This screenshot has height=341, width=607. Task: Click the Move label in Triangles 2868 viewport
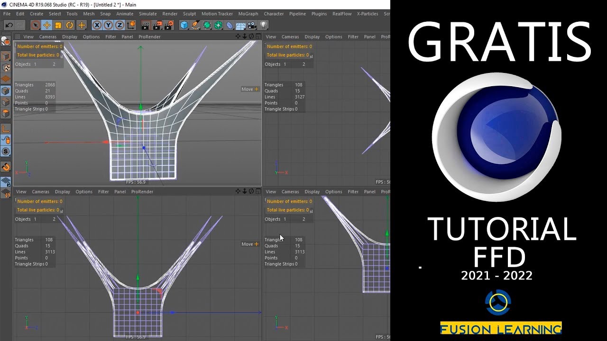point(247,89)
